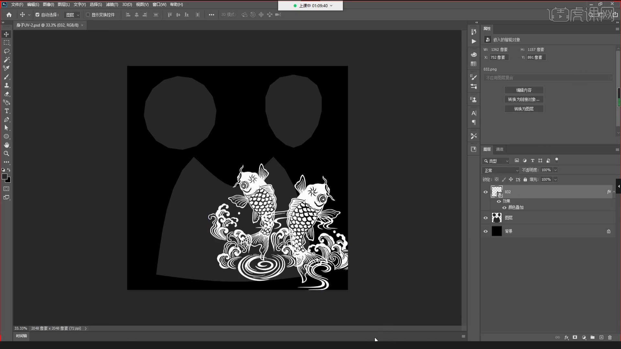Hide the 图层 layer

(x=485, y=218)
